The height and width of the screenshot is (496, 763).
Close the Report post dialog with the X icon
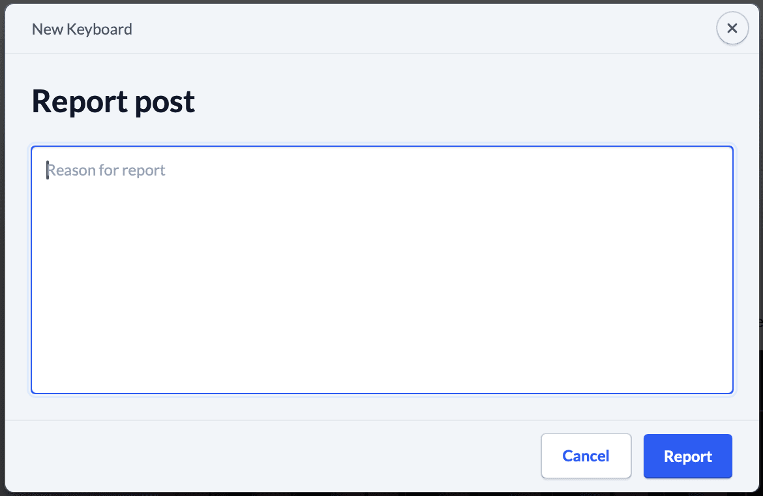[732, 28]
